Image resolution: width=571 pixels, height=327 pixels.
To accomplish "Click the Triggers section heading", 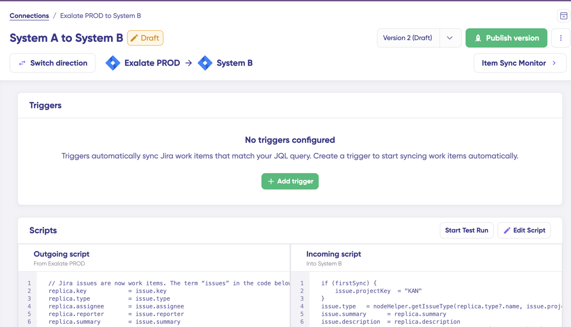I will point(45,105).
